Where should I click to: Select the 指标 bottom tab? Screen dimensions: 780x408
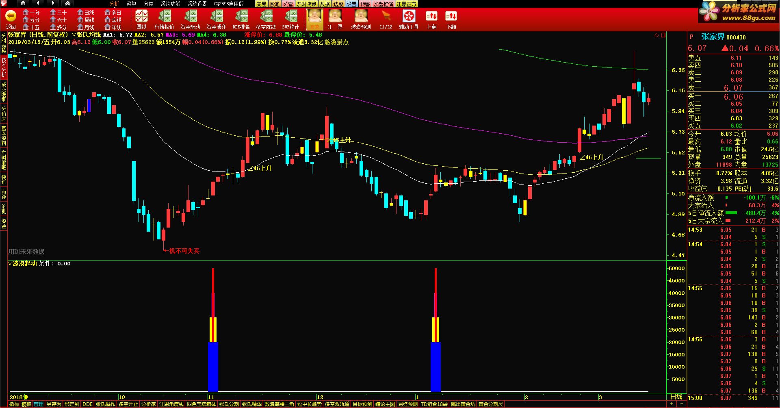tap(14, 404)
